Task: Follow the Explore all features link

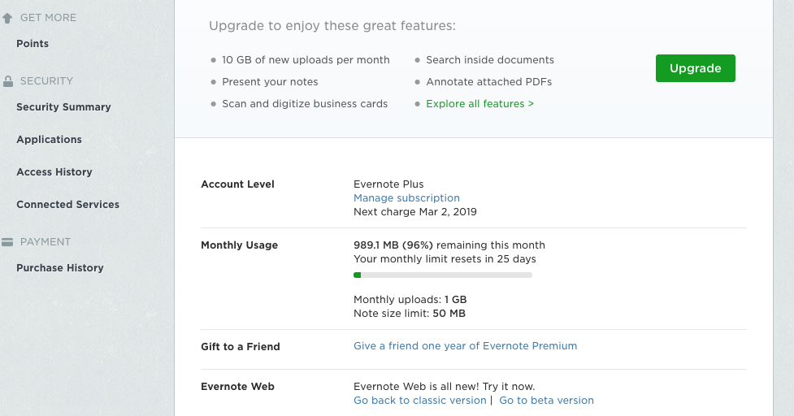Action: [479, 104]
